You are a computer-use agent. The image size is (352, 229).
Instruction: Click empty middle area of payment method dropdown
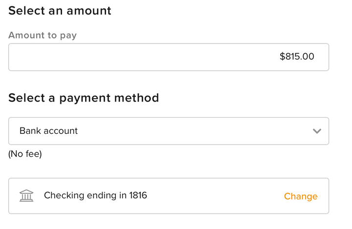196,131
